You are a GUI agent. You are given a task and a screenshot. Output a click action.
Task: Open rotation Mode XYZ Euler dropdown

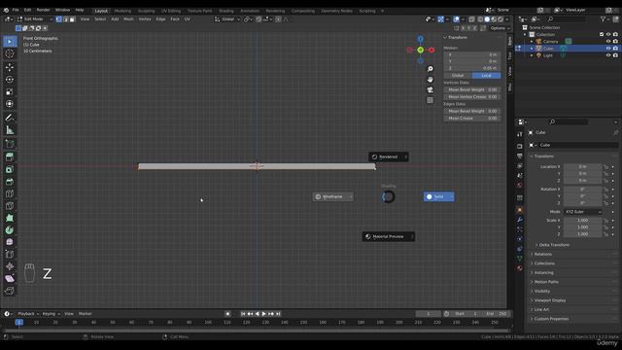point(583,212)
